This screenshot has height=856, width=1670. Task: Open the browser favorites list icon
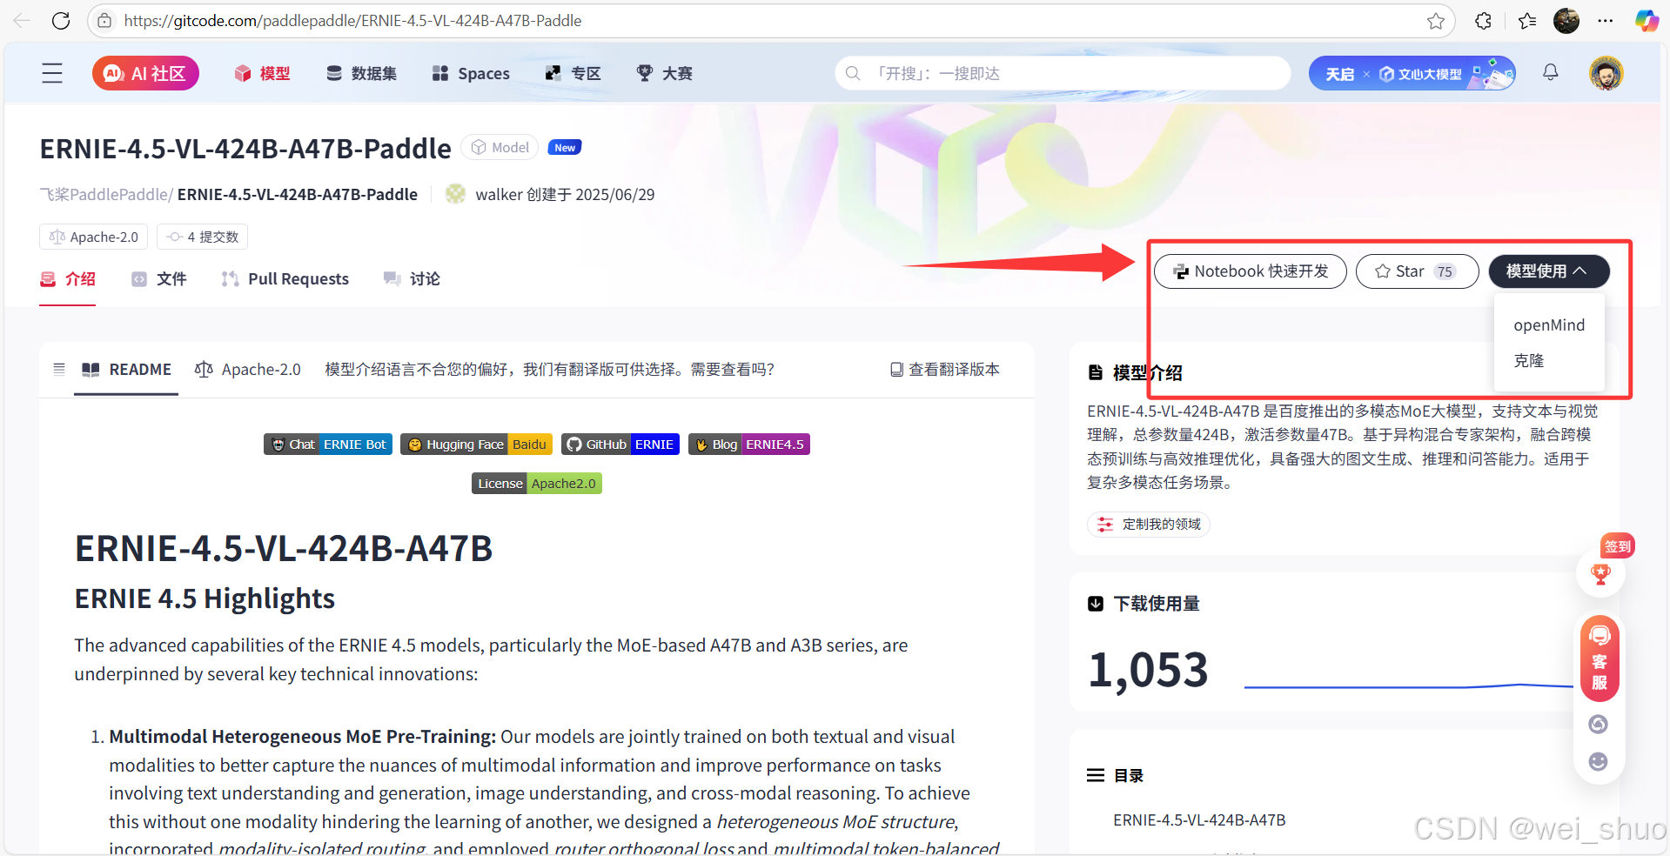coord(1527,21)
